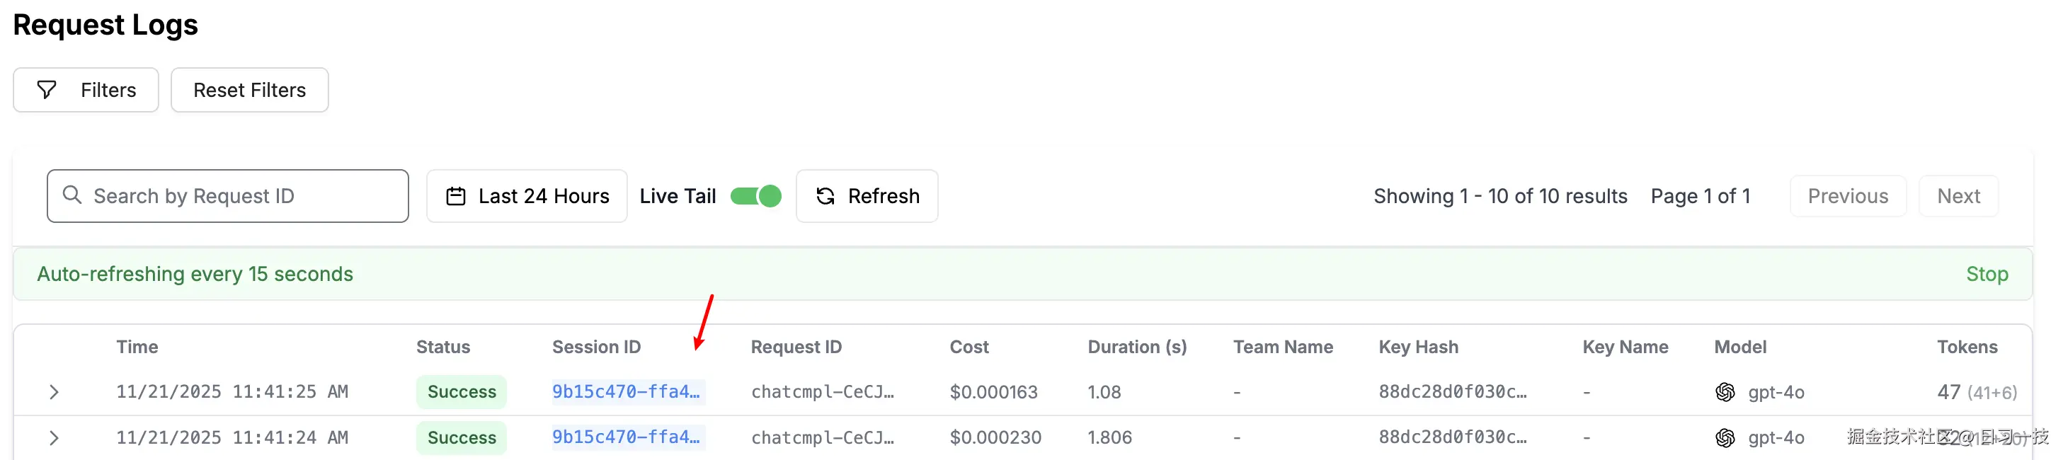This screenshot has width=2063, height=460.
Task: Expand the 11:41:24 AM log row
Action: pos(54,437)
